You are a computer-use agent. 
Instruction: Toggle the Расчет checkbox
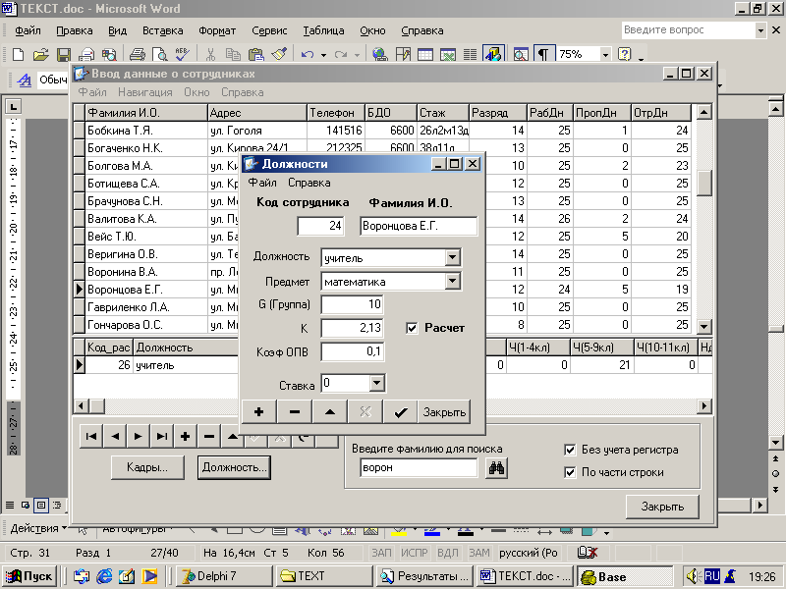413,328
